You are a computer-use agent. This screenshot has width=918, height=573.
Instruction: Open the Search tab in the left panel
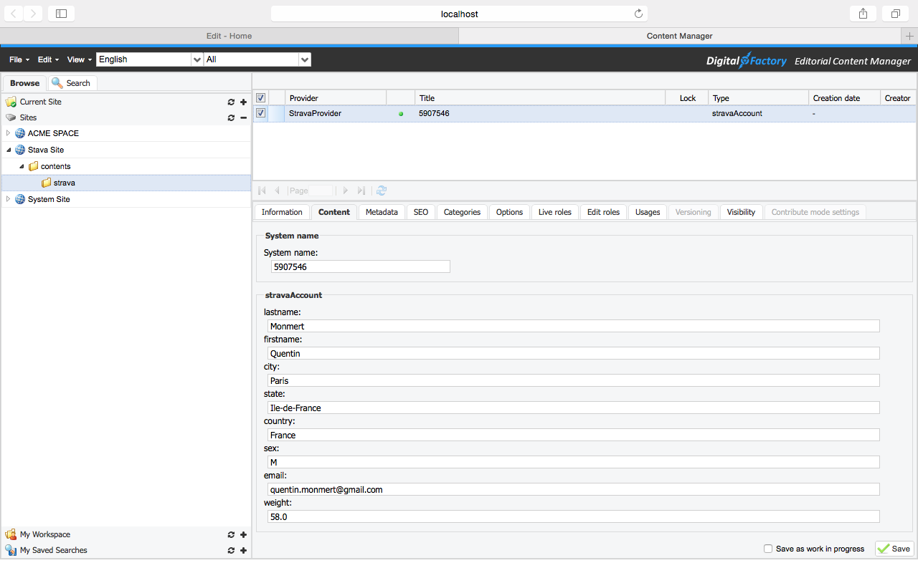(x=72, y=83)
